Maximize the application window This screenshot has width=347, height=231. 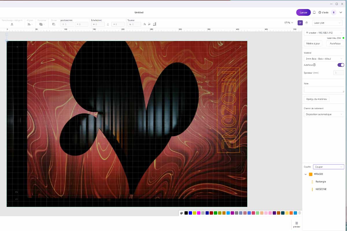coord(337,4)
